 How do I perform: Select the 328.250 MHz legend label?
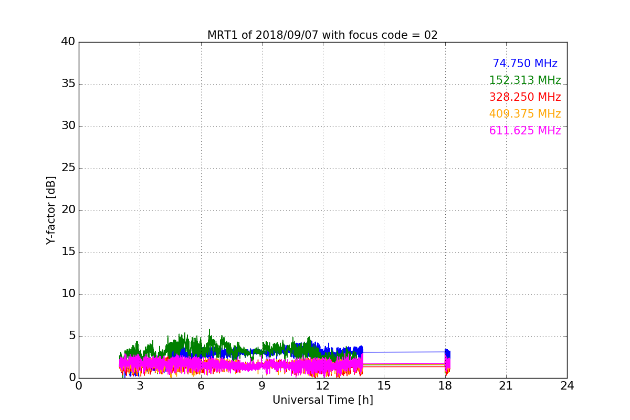pos(525,97)
